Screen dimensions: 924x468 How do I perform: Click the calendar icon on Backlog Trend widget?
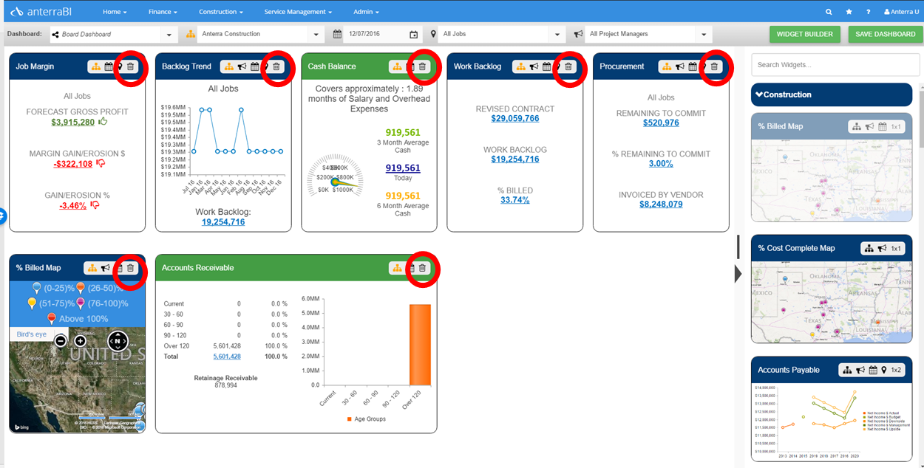(254, 66)
